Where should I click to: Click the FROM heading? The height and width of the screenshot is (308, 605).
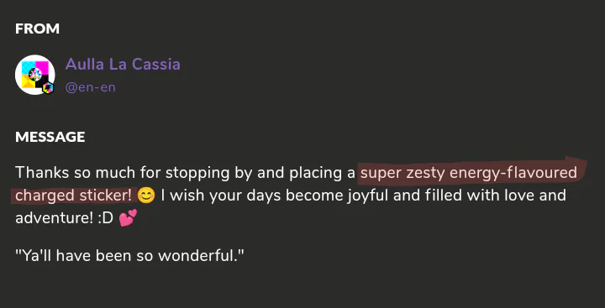37,29
